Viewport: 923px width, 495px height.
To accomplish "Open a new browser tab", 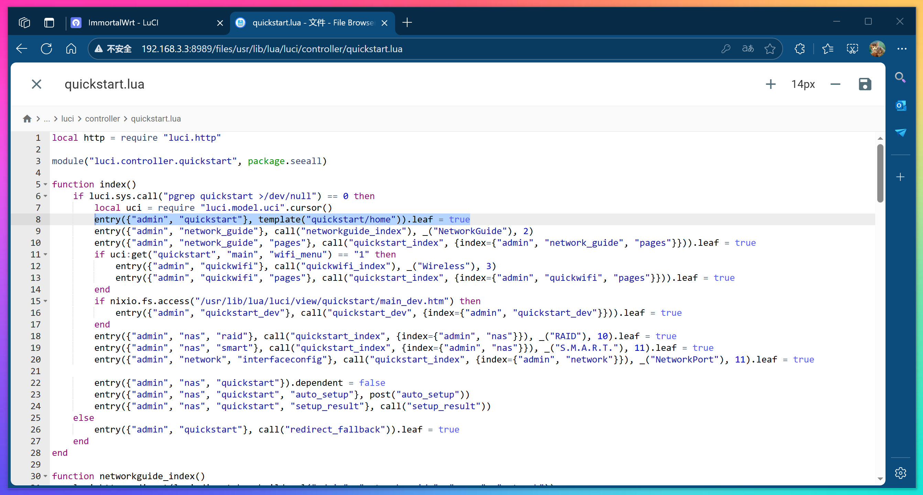I will click(407, 23).
